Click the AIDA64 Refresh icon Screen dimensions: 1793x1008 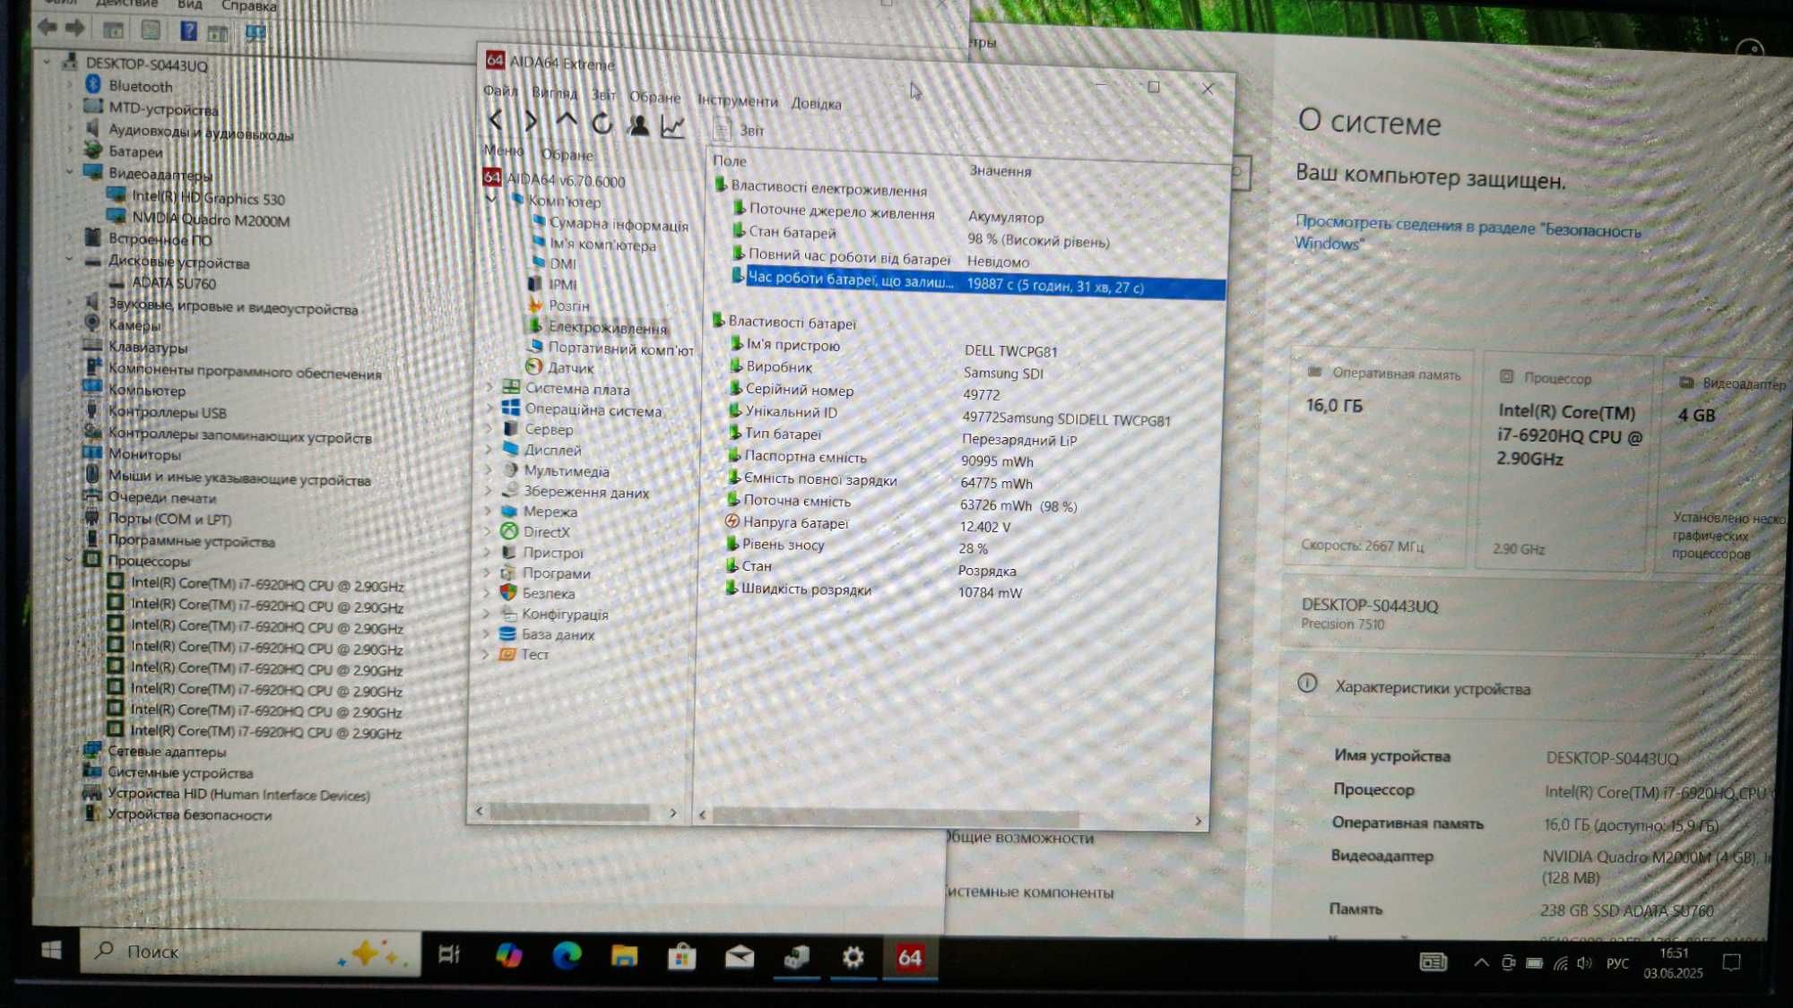point(602,124)
